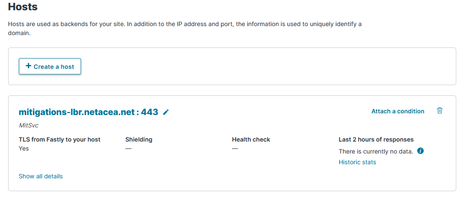Click the dash value under Shielding
This screenshot has height=201, width=470.
coord(128,148)
